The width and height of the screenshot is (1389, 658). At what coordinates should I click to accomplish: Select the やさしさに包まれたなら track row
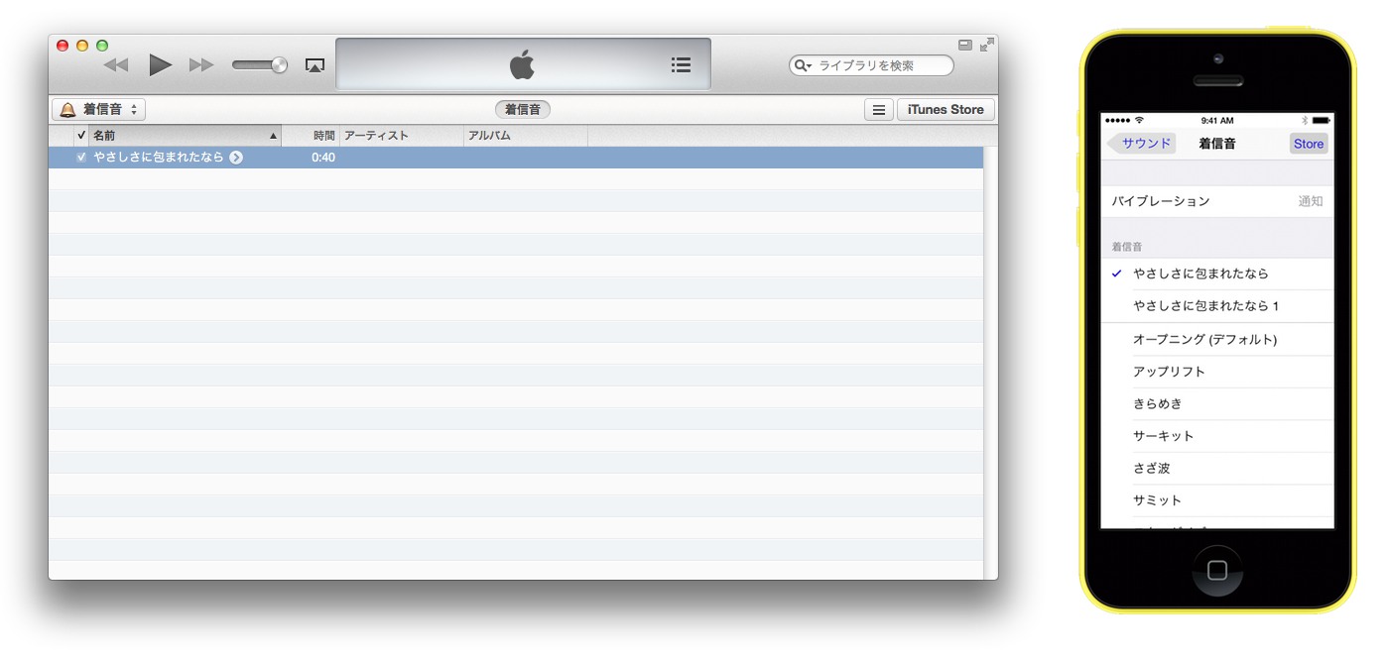coord(516,158)
